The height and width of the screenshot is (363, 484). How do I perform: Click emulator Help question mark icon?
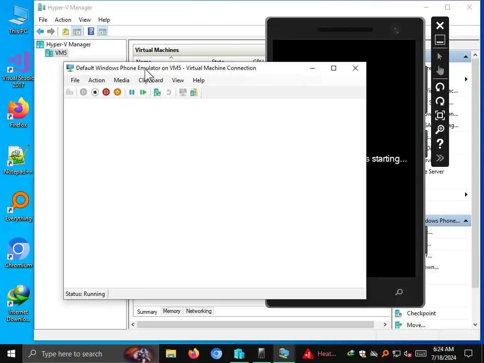(x=440, y=144)
